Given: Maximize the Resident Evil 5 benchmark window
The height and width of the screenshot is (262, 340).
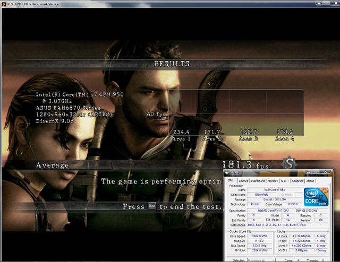Looking at the screenshot, I should pyautogui.click(x=326, y=3).
